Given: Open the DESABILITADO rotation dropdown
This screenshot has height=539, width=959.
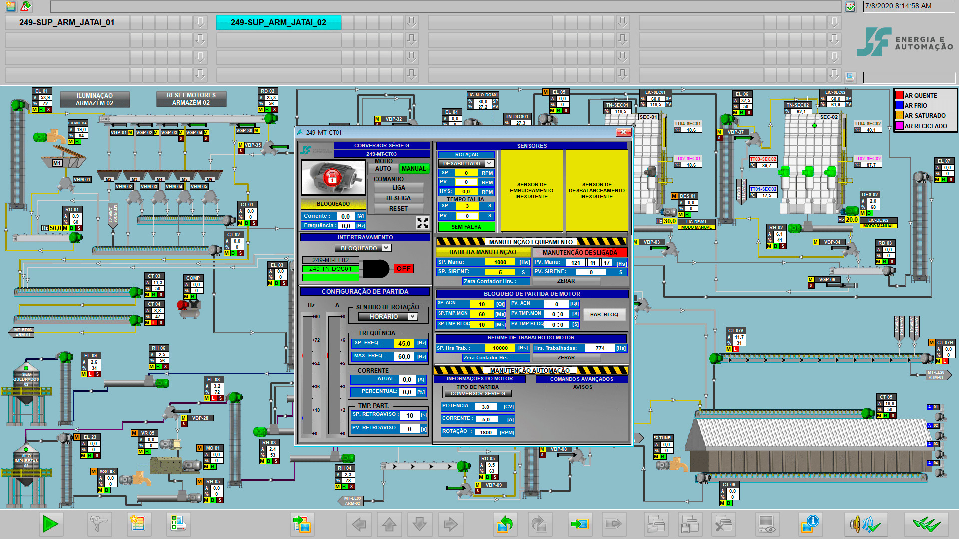Looking at the screenshot, I should 466,163.
